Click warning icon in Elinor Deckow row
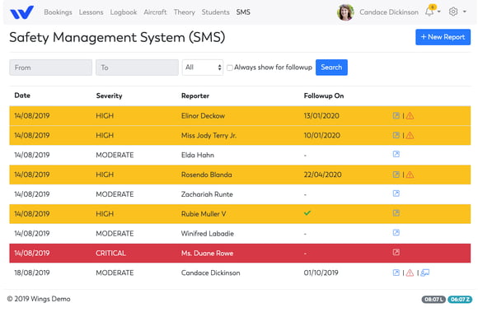This screenshot has width=478, height=317. click(410, 116)
